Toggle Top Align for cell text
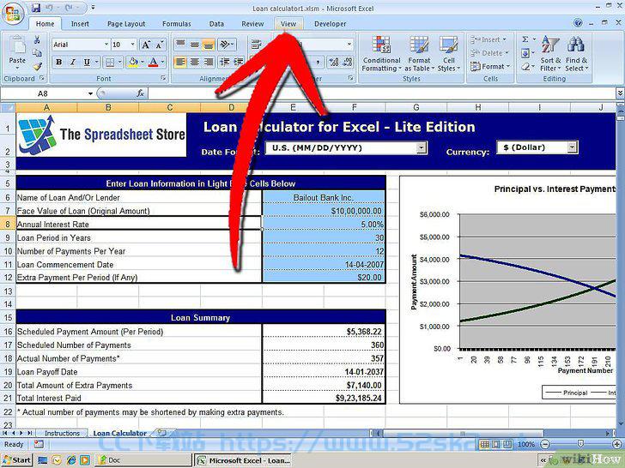 180,45
